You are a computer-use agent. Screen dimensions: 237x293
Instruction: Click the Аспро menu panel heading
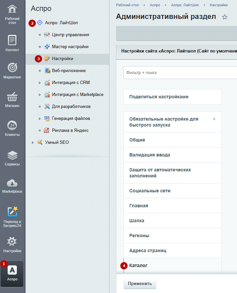[41, 8]
